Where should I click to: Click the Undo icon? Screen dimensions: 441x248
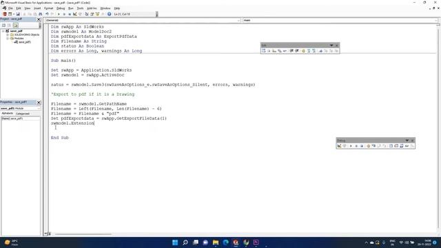tap(47, 14)
